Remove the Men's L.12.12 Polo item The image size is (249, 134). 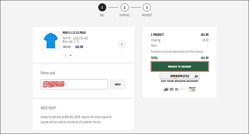tap(122, 44)
